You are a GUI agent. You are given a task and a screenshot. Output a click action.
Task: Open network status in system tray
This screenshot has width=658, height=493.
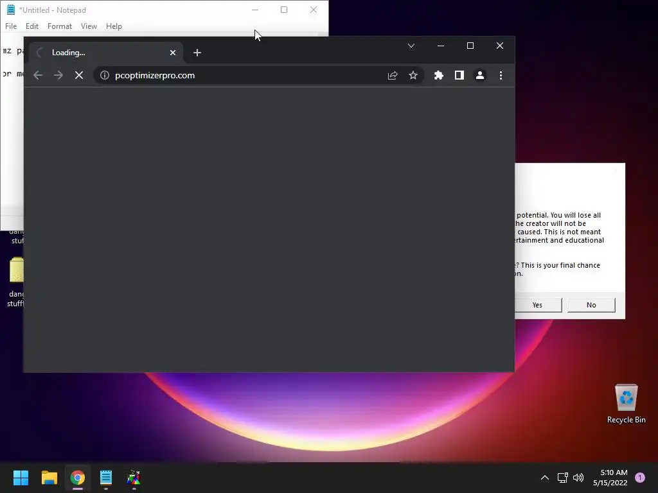[x=562, y=478]
